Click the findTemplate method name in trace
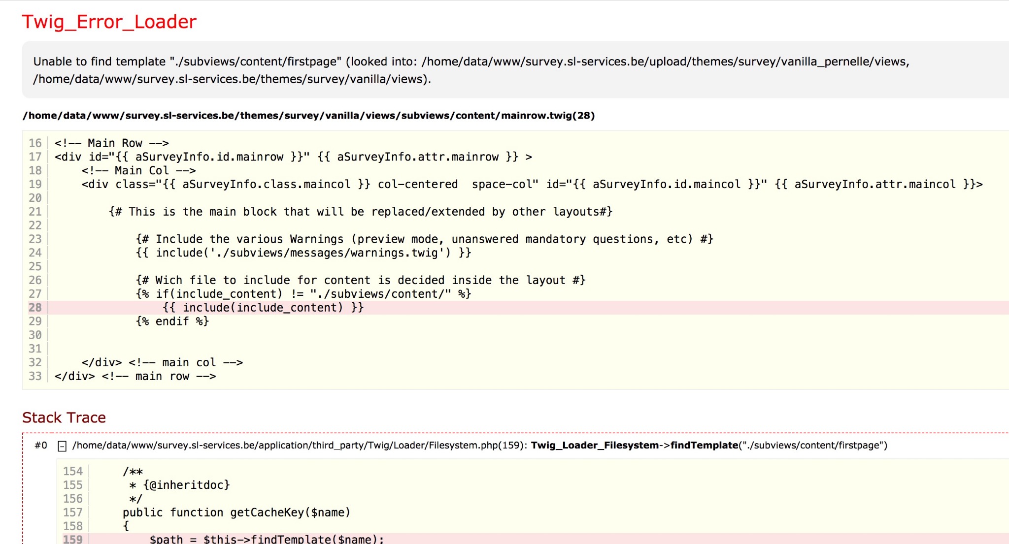 [x=704, y=445]
